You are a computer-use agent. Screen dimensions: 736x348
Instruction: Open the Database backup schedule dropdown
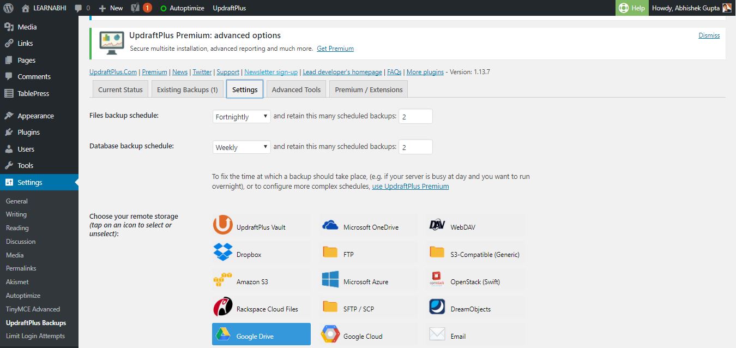(x=242, y=147)
